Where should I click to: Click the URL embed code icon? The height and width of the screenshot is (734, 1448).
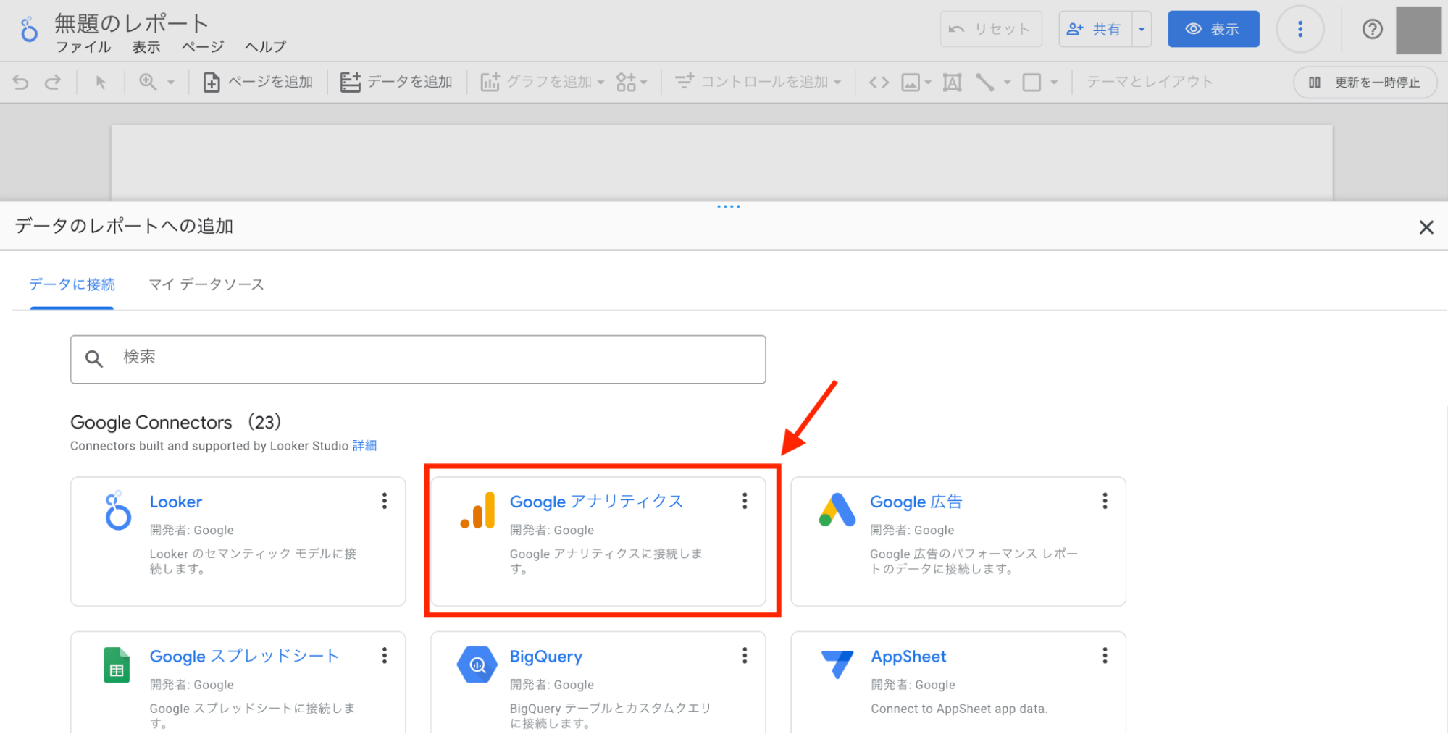pos(879,83)
